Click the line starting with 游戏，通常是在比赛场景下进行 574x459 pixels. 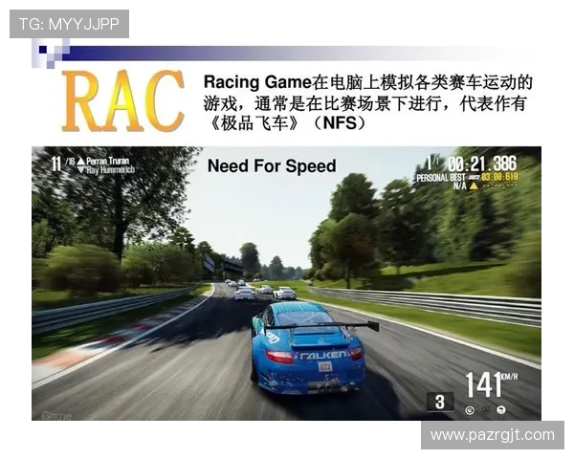click(365, 103)
